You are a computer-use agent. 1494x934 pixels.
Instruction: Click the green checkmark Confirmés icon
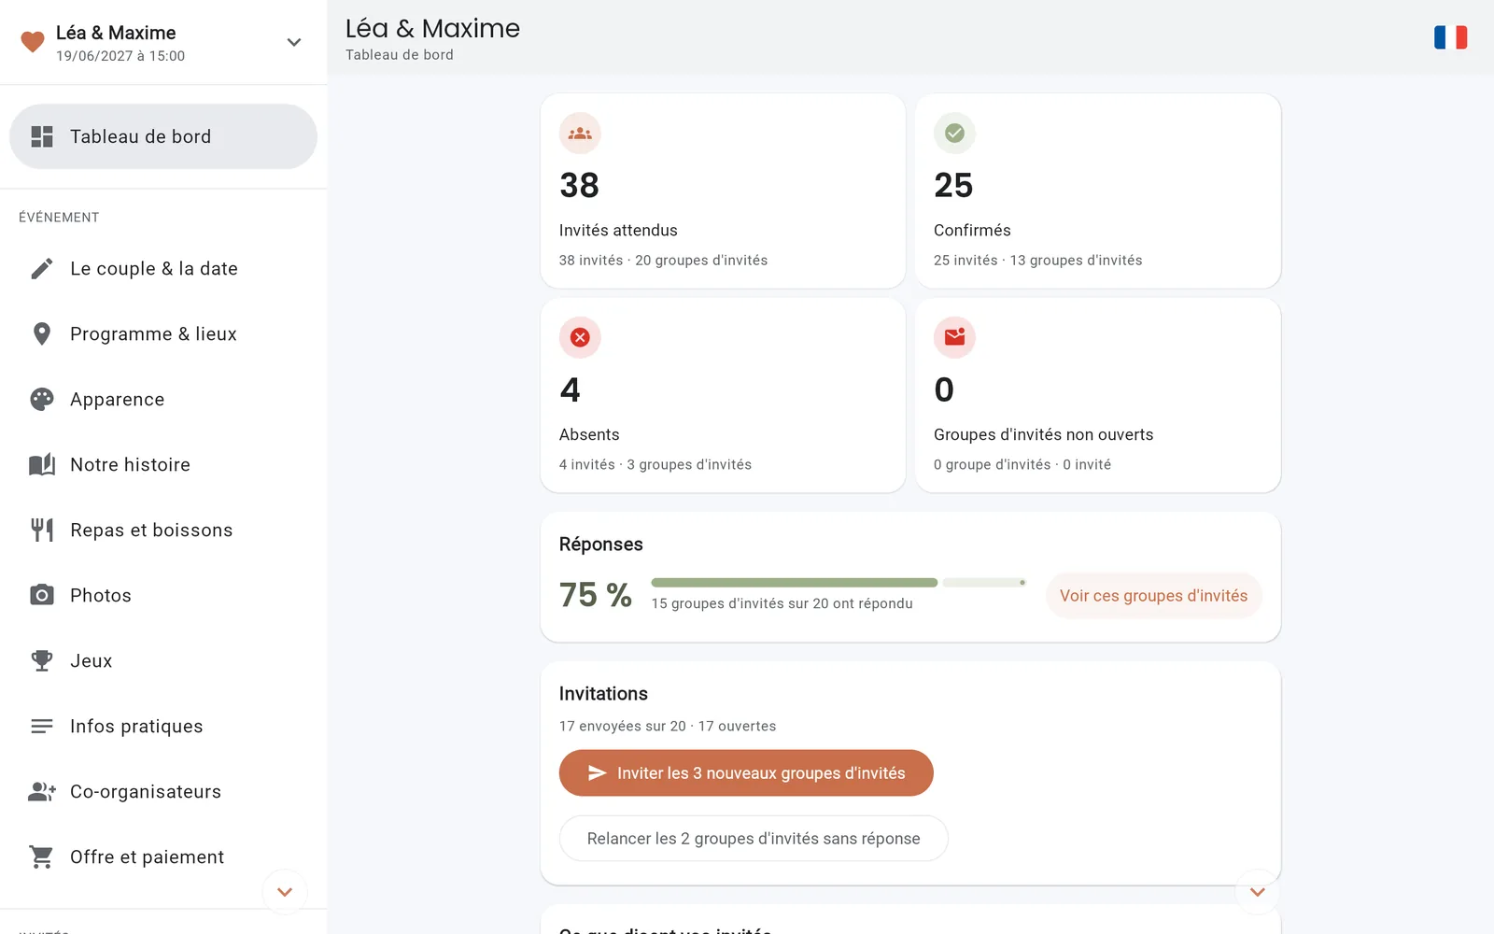pyautogui.click(x=954, y=134)
